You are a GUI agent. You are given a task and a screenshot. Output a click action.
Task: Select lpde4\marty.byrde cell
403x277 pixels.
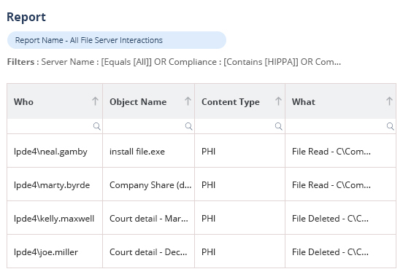pos(55,184)
